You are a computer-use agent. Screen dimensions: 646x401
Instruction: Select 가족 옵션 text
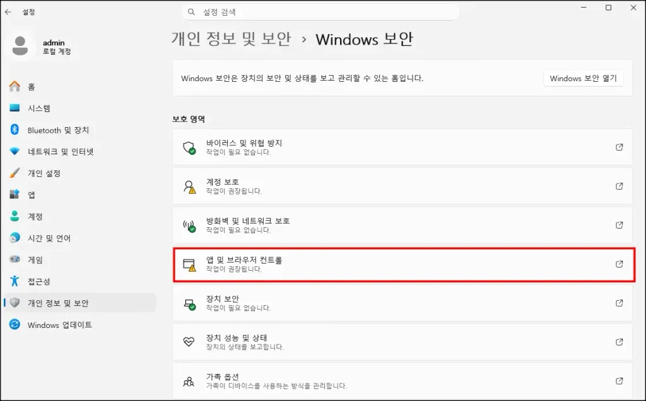coord(223,376)
